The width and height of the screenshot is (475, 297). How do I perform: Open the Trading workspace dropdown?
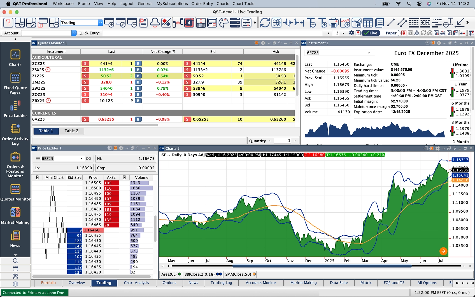101,23
